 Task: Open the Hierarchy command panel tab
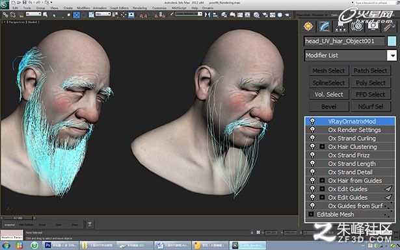(340, 27)
